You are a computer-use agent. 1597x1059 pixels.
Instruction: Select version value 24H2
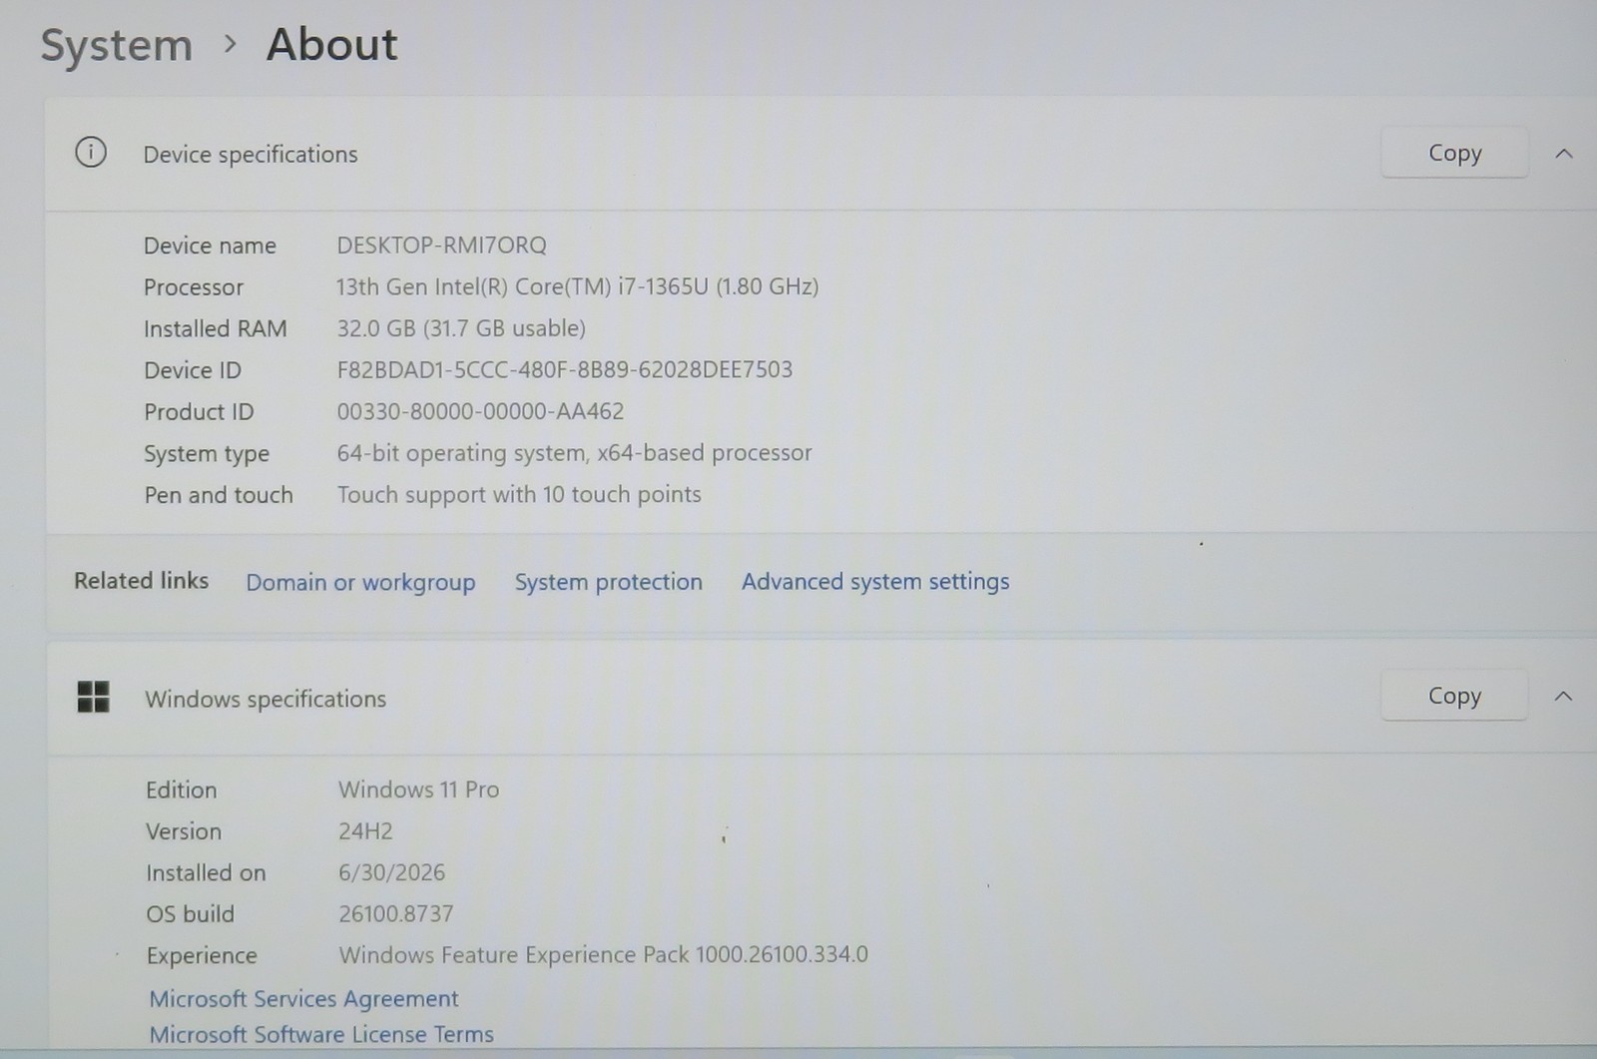365,831
